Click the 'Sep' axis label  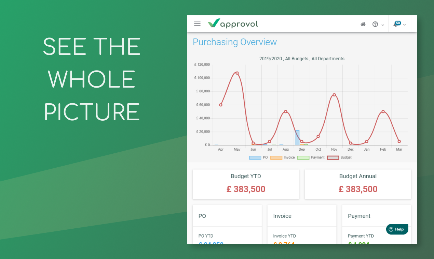302,149
